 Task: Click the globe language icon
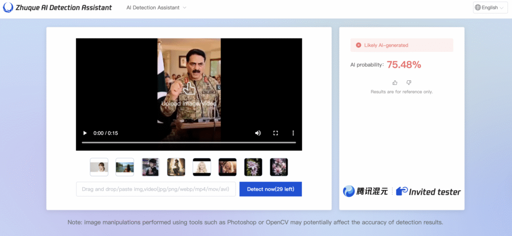[478, 7]
